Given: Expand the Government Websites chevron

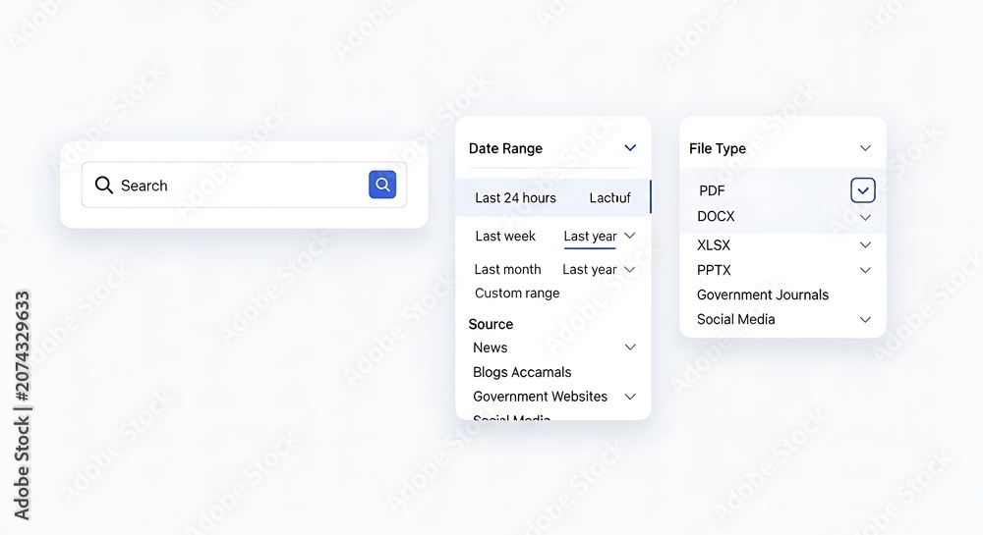Looking at the screenshot, I should coord(630,397).
